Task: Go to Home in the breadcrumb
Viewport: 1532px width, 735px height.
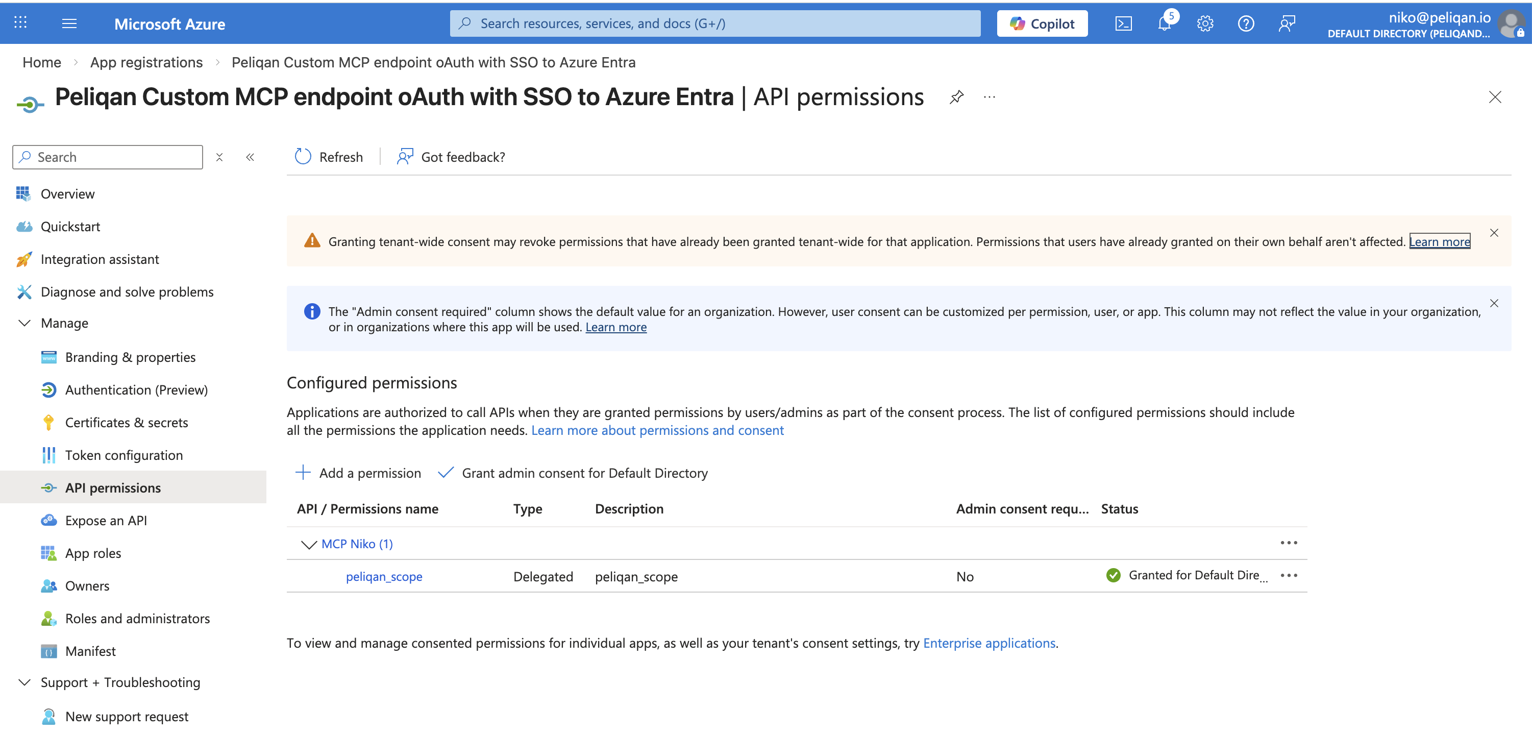Action: pos(42,62)
